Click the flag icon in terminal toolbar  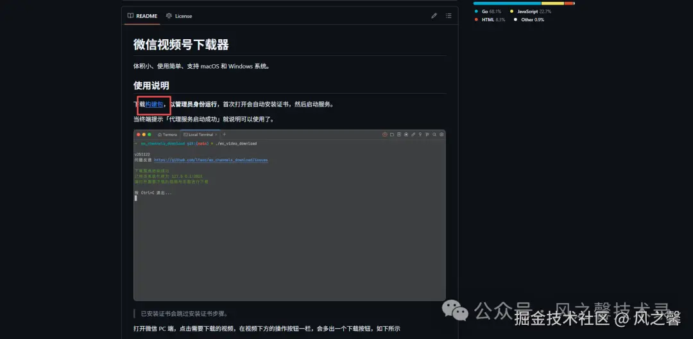427,134
